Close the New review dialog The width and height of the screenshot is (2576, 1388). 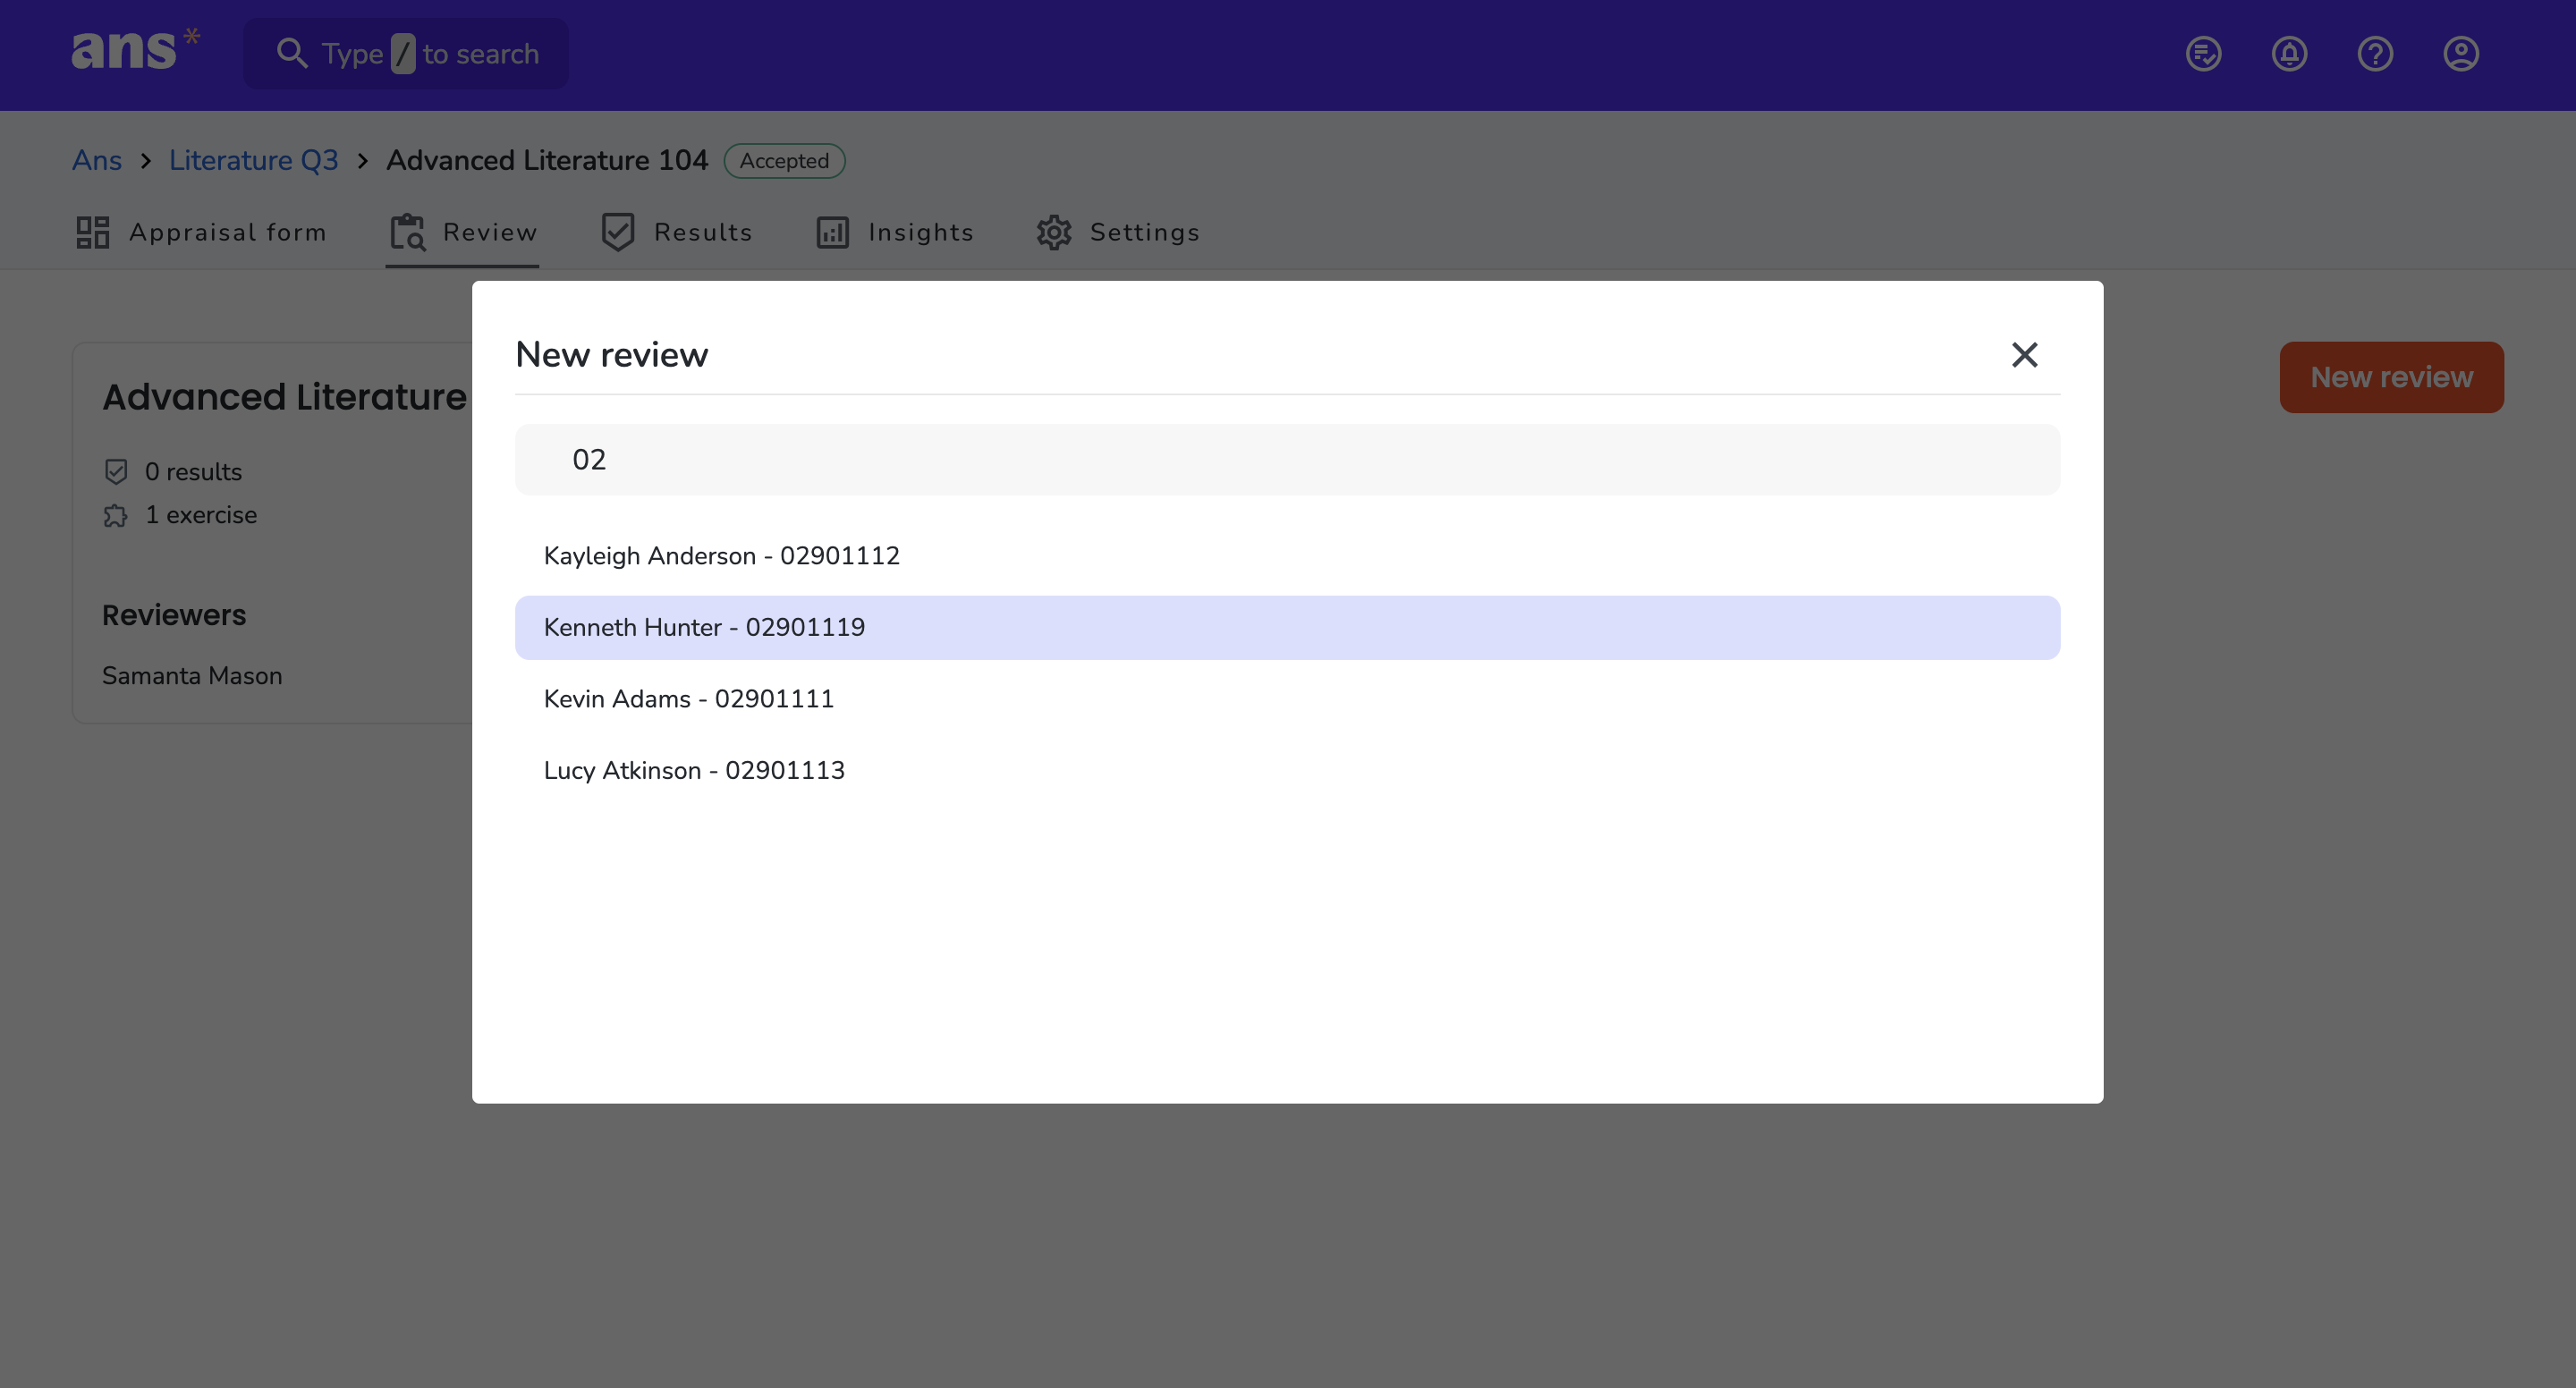click(2024, 355)
